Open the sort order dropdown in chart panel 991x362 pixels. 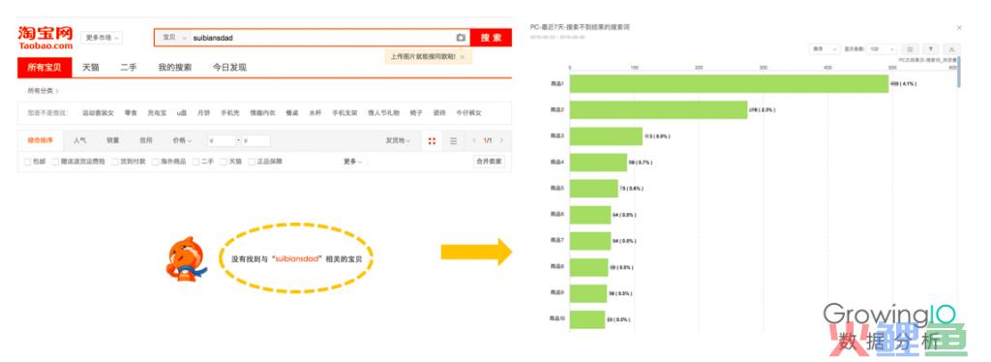pos(825,48)
